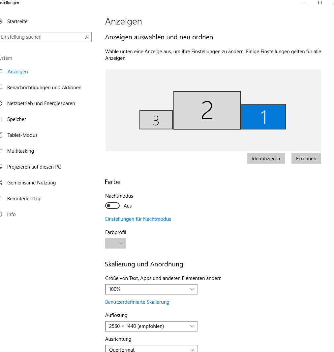Open the 100% scaling dropdown
This screenshot has height=352, width=334.
pos(151,289)
